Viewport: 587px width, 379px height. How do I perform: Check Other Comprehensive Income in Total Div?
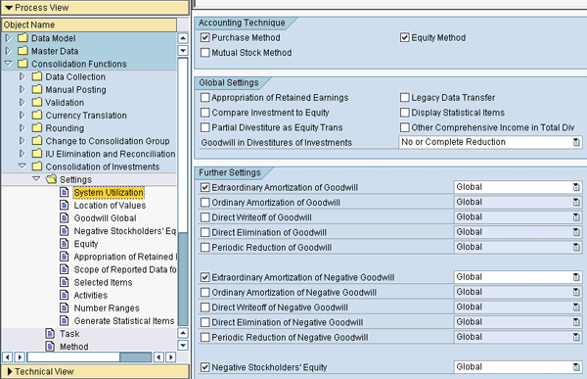click(x=405, y=127)
